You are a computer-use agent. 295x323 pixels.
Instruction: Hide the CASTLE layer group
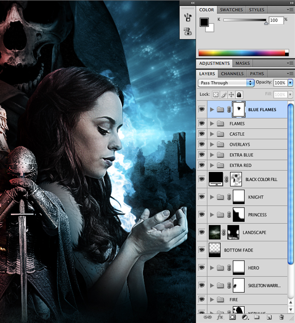(202, 134)
